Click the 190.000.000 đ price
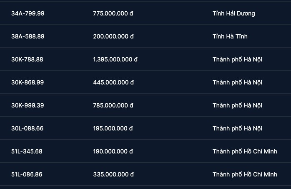The image size is (291, 189). click(x=113, y=151)
